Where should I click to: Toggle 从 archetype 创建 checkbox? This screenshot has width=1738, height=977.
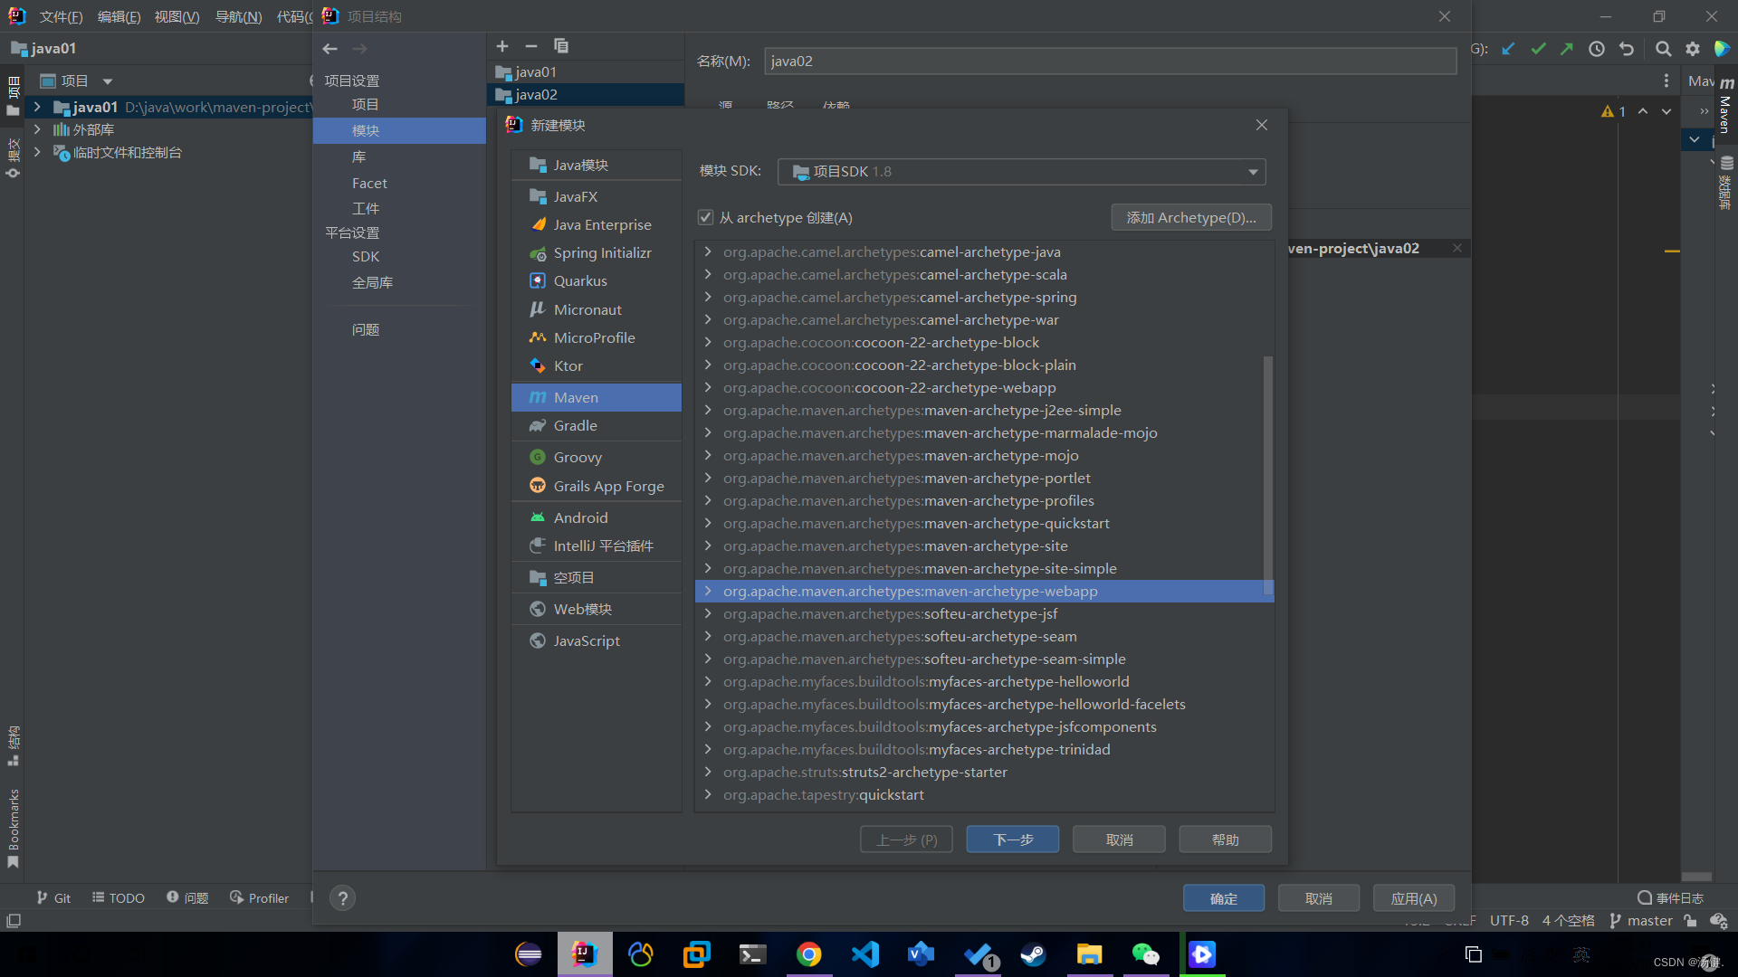[x=706, y=217]
